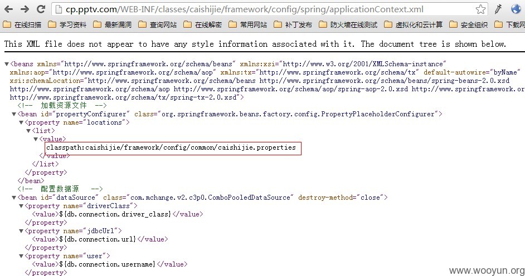Open the 最新漏洞 bookmark folder

pos(113,24)
